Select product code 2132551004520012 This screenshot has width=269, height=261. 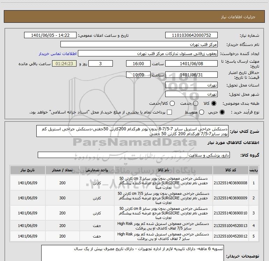point(231,236)
